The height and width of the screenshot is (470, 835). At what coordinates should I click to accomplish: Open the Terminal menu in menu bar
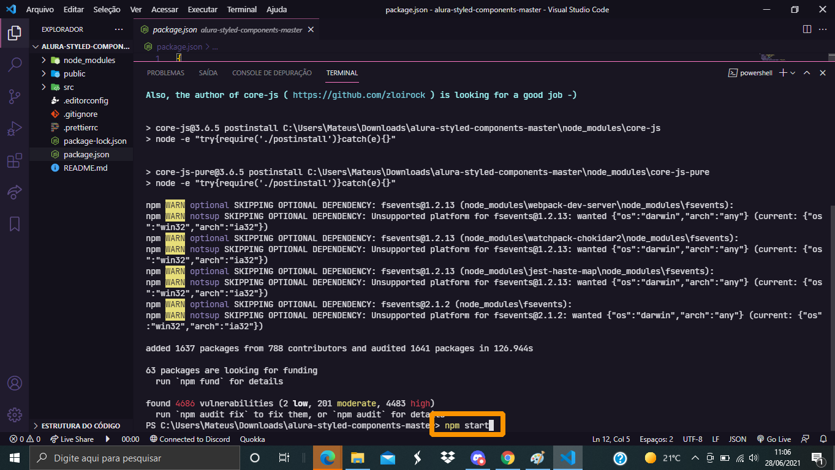[242, 9]
